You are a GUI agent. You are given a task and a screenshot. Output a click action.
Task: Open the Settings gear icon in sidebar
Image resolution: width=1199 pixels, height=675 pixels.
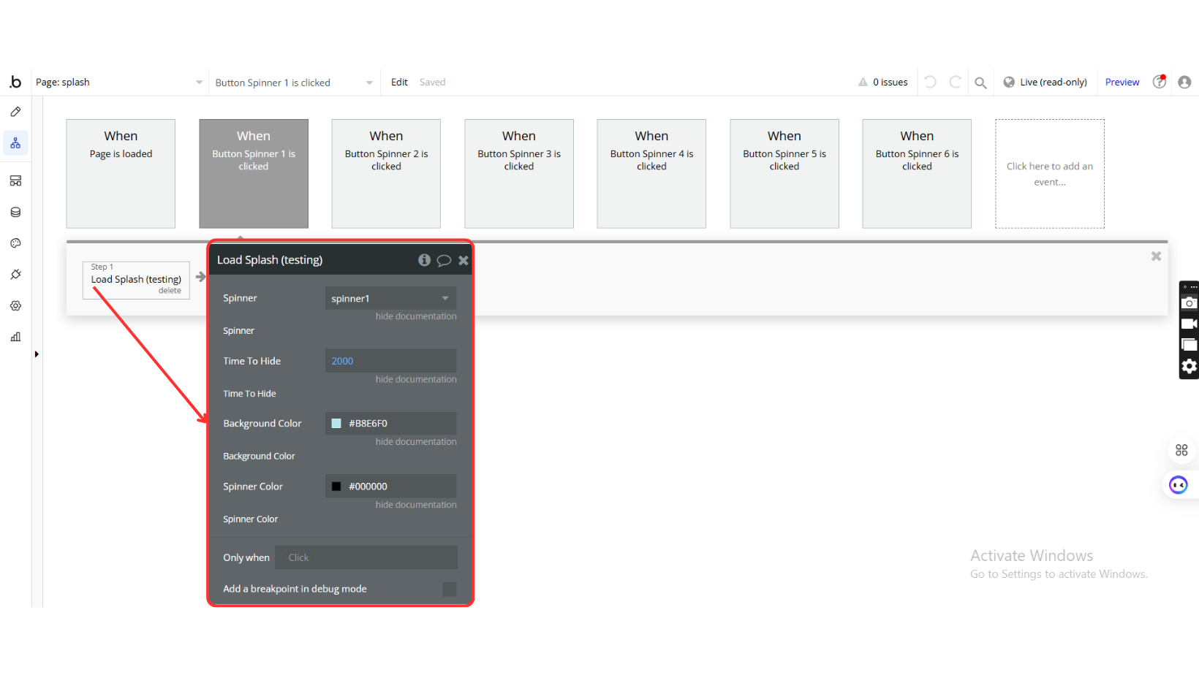[x=15, y=306]
